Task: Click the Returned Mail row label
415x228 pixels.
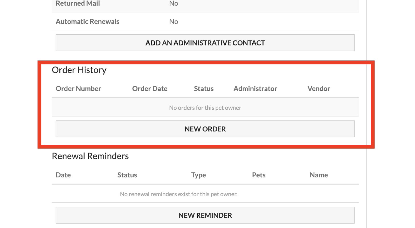Action: (78, 3)
